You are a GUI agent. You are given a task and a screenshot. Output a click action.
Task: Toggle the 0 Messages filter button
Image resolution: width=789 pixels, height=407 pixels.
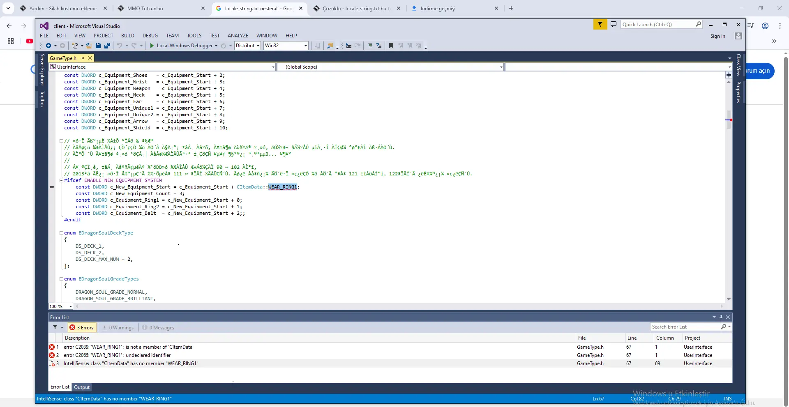tap(158, 327)
